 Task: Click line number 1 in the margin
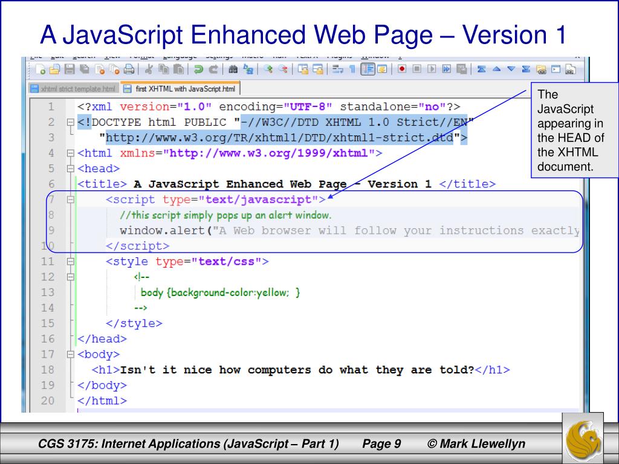pyautogui.click(x=51, y=107)
